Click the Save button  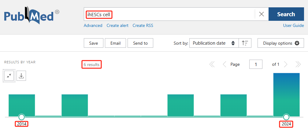click(94, 43)
